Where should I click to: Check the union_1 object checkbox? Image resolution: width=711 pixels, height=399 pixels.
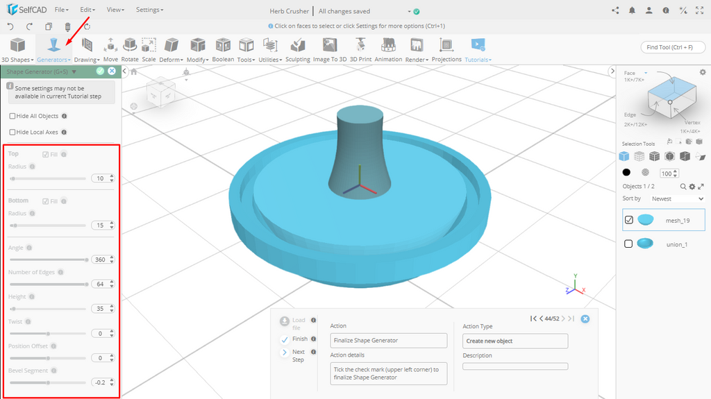(x=628, y=244)
